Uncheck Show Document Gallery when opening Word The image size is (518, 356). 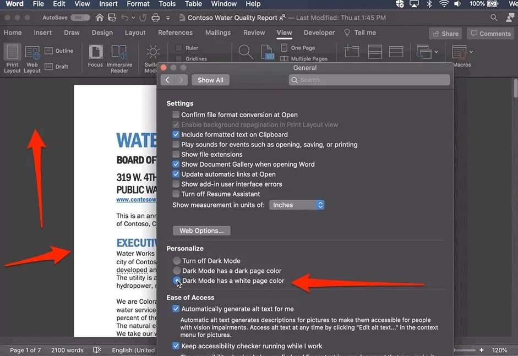[176, 164]
